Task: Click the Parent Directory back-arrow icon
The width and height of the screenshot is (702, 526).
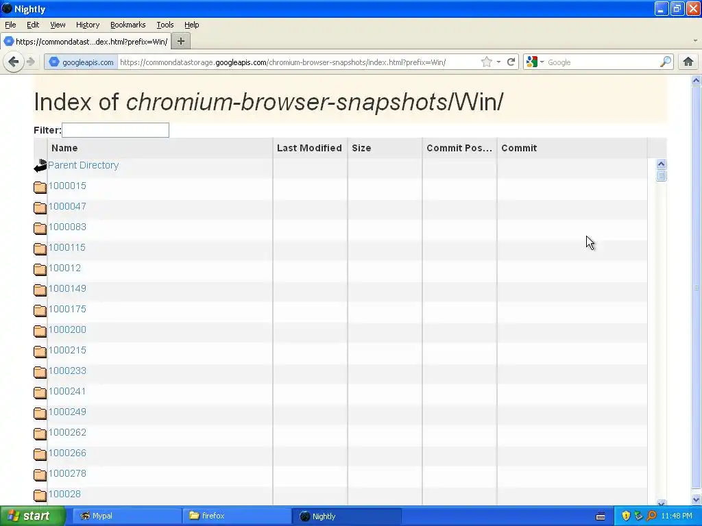Action: tap(40, 166)
